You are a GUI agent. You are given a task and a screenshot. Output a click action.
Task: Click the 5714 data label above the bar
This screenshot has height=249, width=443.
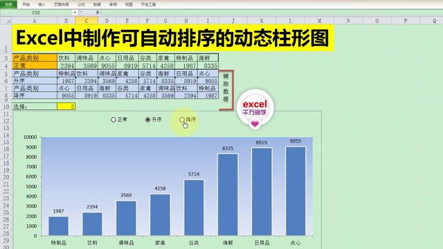coord(194,174)
